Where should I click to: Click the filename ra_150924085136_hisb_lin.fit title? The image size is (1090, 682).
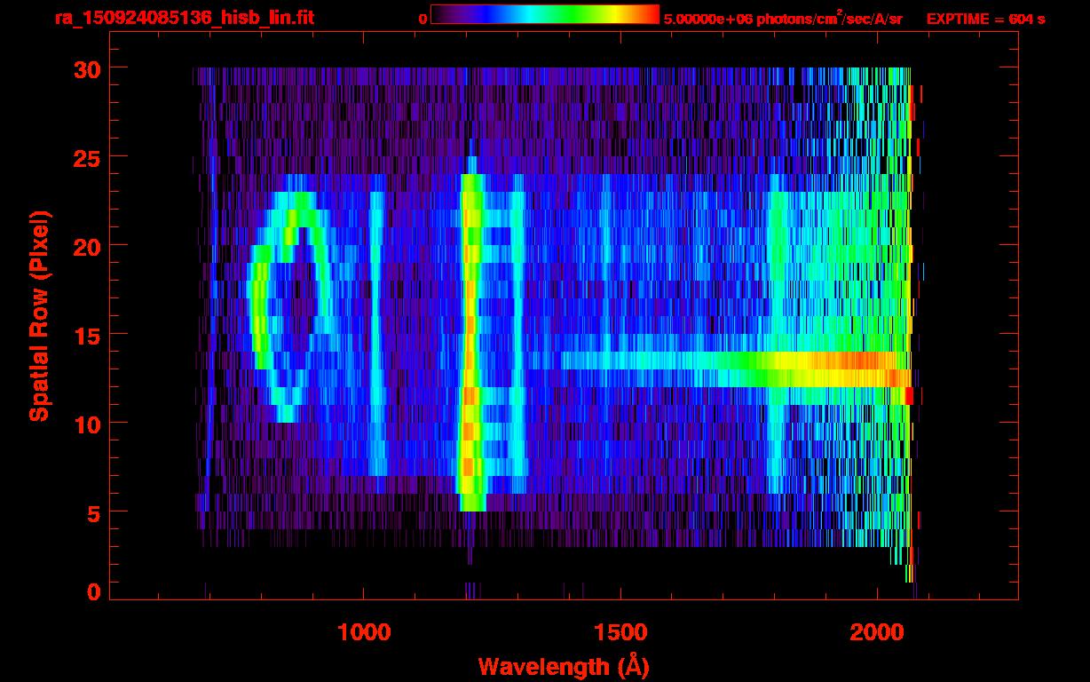183,17
